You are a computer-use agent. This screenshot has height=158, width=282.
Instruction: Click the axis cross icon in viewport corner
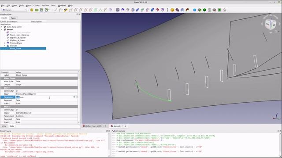tap(276, 117)
